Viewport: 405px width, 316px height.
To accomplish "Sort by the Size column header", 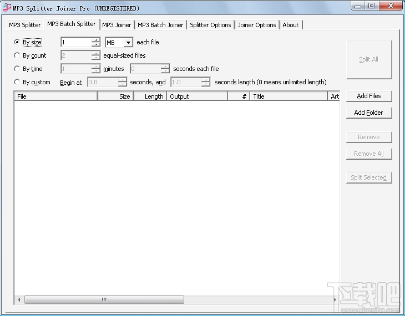I will tap(115, 96).
